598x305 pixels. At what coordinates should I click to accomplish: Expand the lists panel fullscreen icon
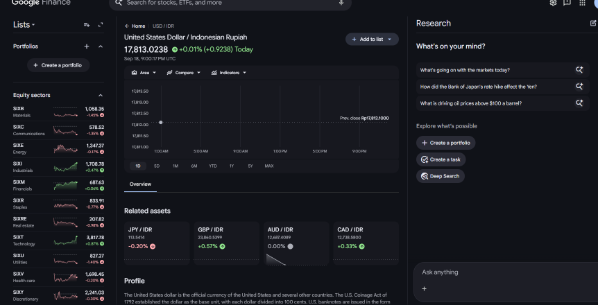[x=101, y=25]
